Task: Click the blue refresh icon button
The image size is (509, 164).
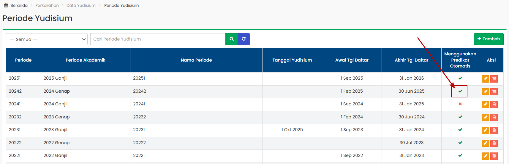Action: (244, 39)
